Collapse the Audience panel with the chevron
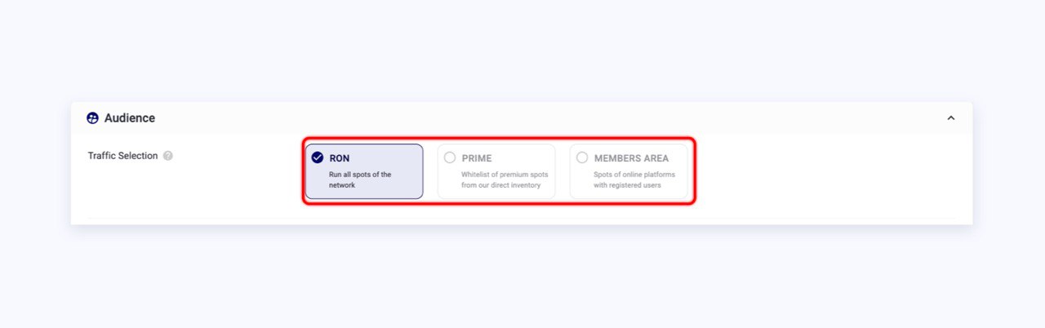The image size is (1045, 328). (950, 118)
